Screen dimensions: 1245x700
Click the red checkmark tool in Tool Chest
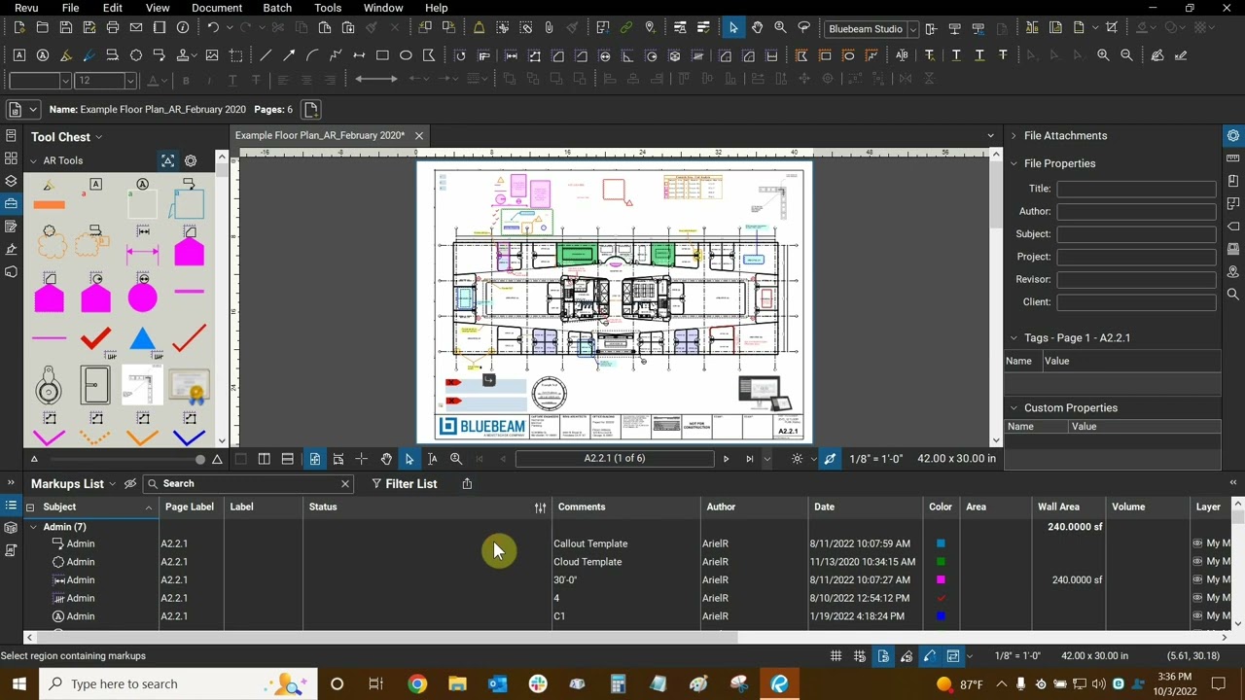95,339
